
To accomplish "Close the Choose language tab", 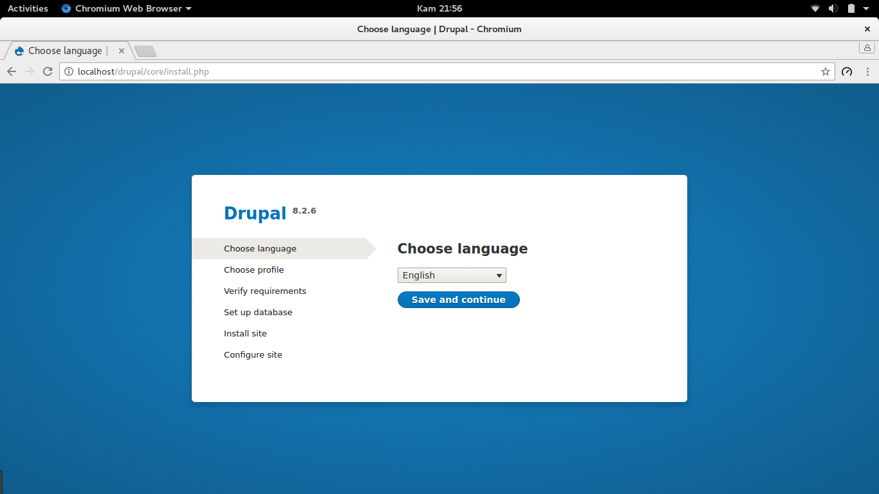I will 122,51.
